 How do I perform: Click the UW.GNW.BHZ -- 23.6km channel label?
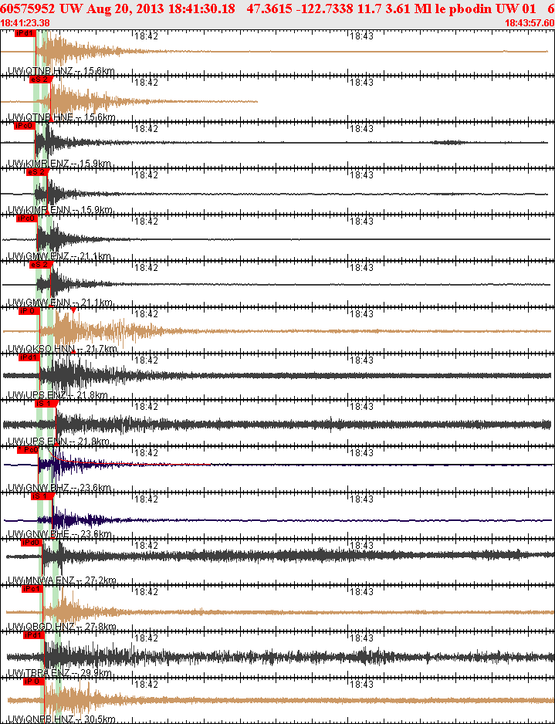[x=59, y=488]
